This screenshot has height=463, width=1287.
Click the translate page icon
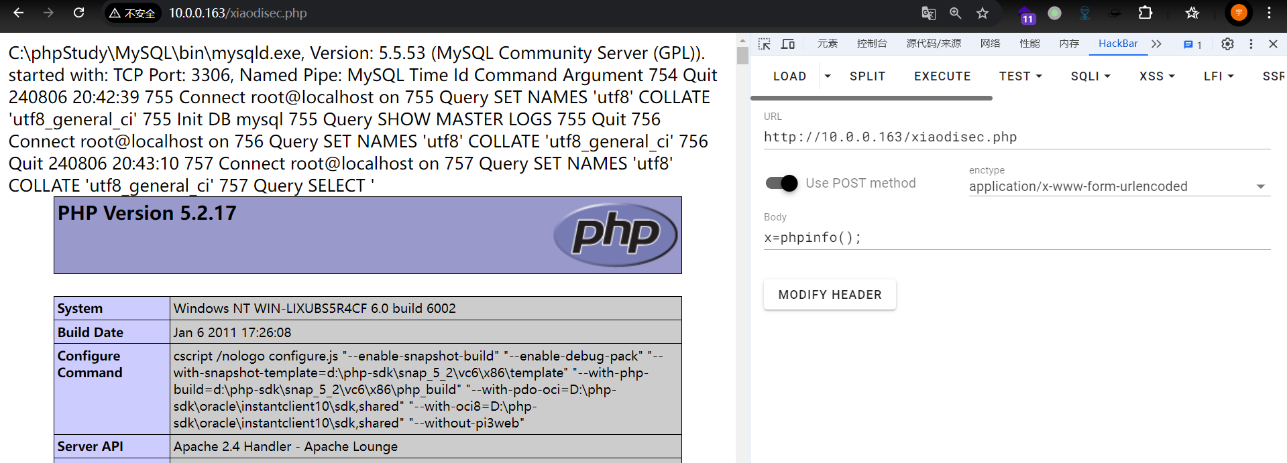929,13
